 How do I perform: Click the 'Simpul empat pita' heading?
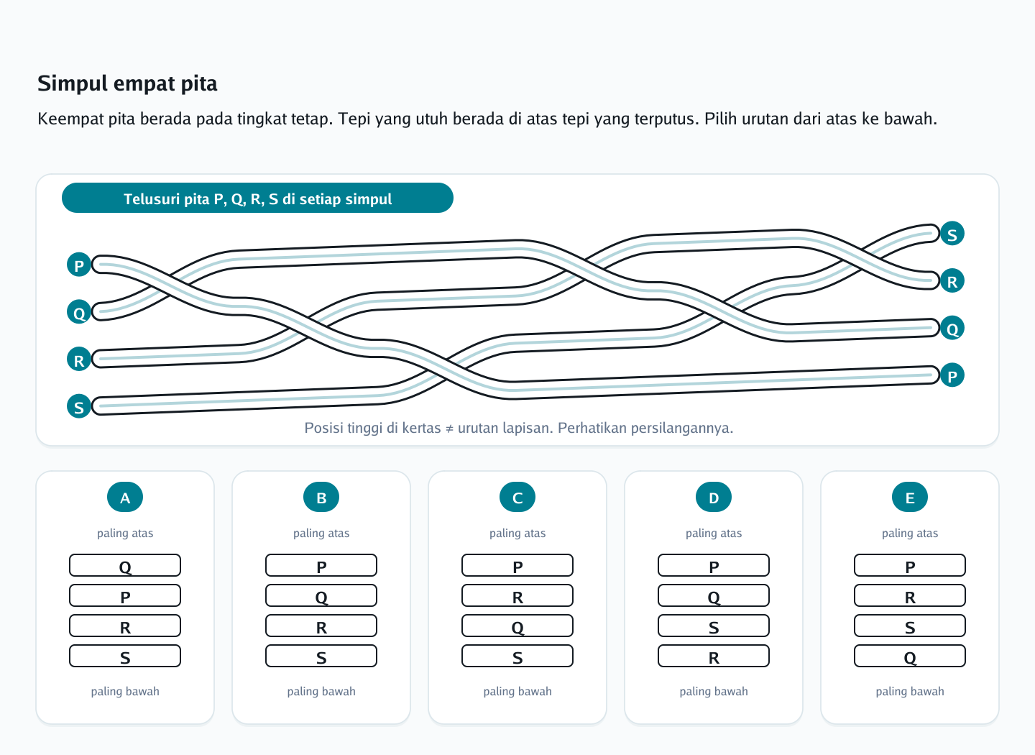coord(127,83)
